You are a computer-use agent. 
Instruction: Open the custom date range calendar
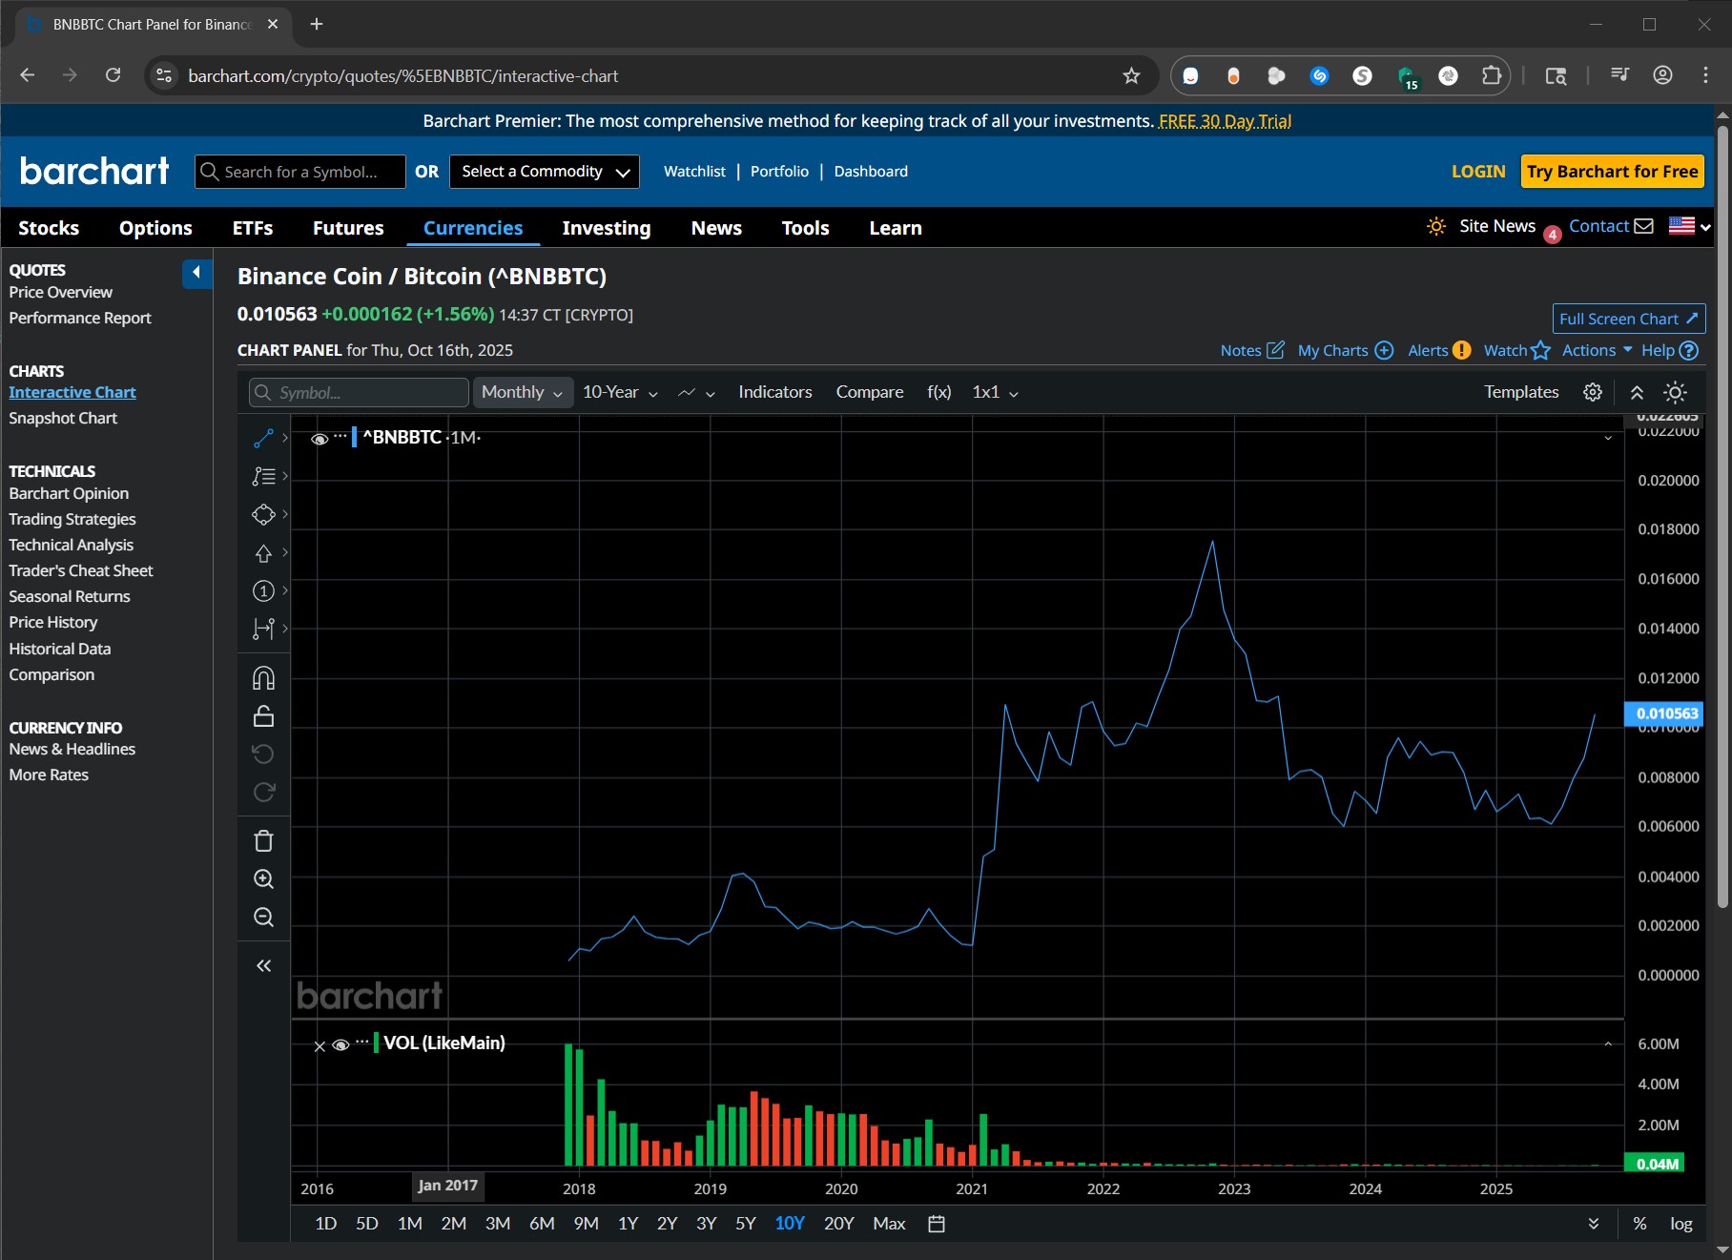coord(937,1224)
